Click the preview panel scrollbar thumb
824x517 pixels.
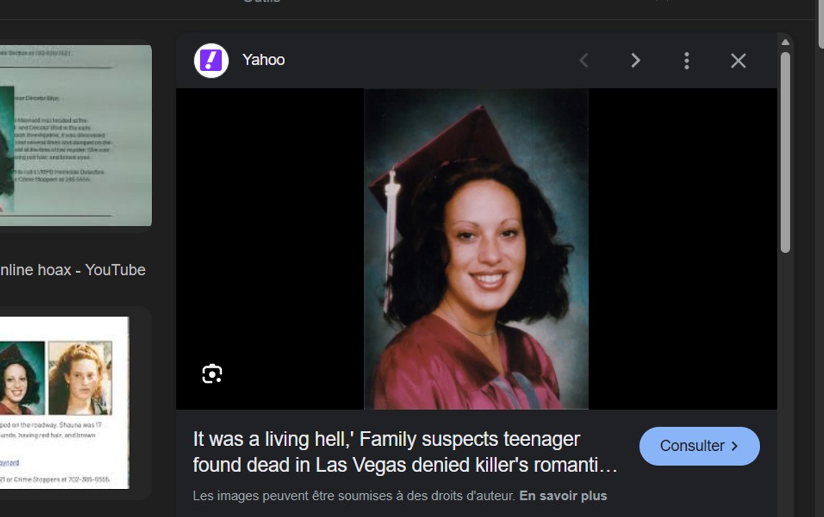785,151
